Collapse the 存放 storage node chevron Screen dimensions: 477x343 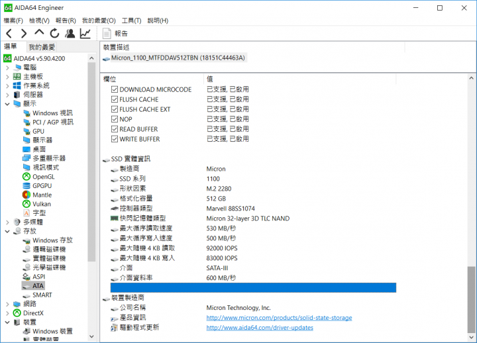(7, 231)
